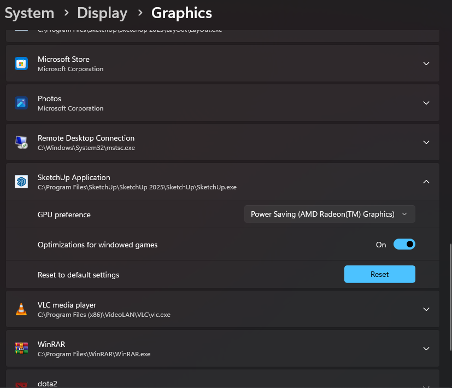Click the SketchUp.exe file path
The image size is (452, 388).
(x=137, y=187)
